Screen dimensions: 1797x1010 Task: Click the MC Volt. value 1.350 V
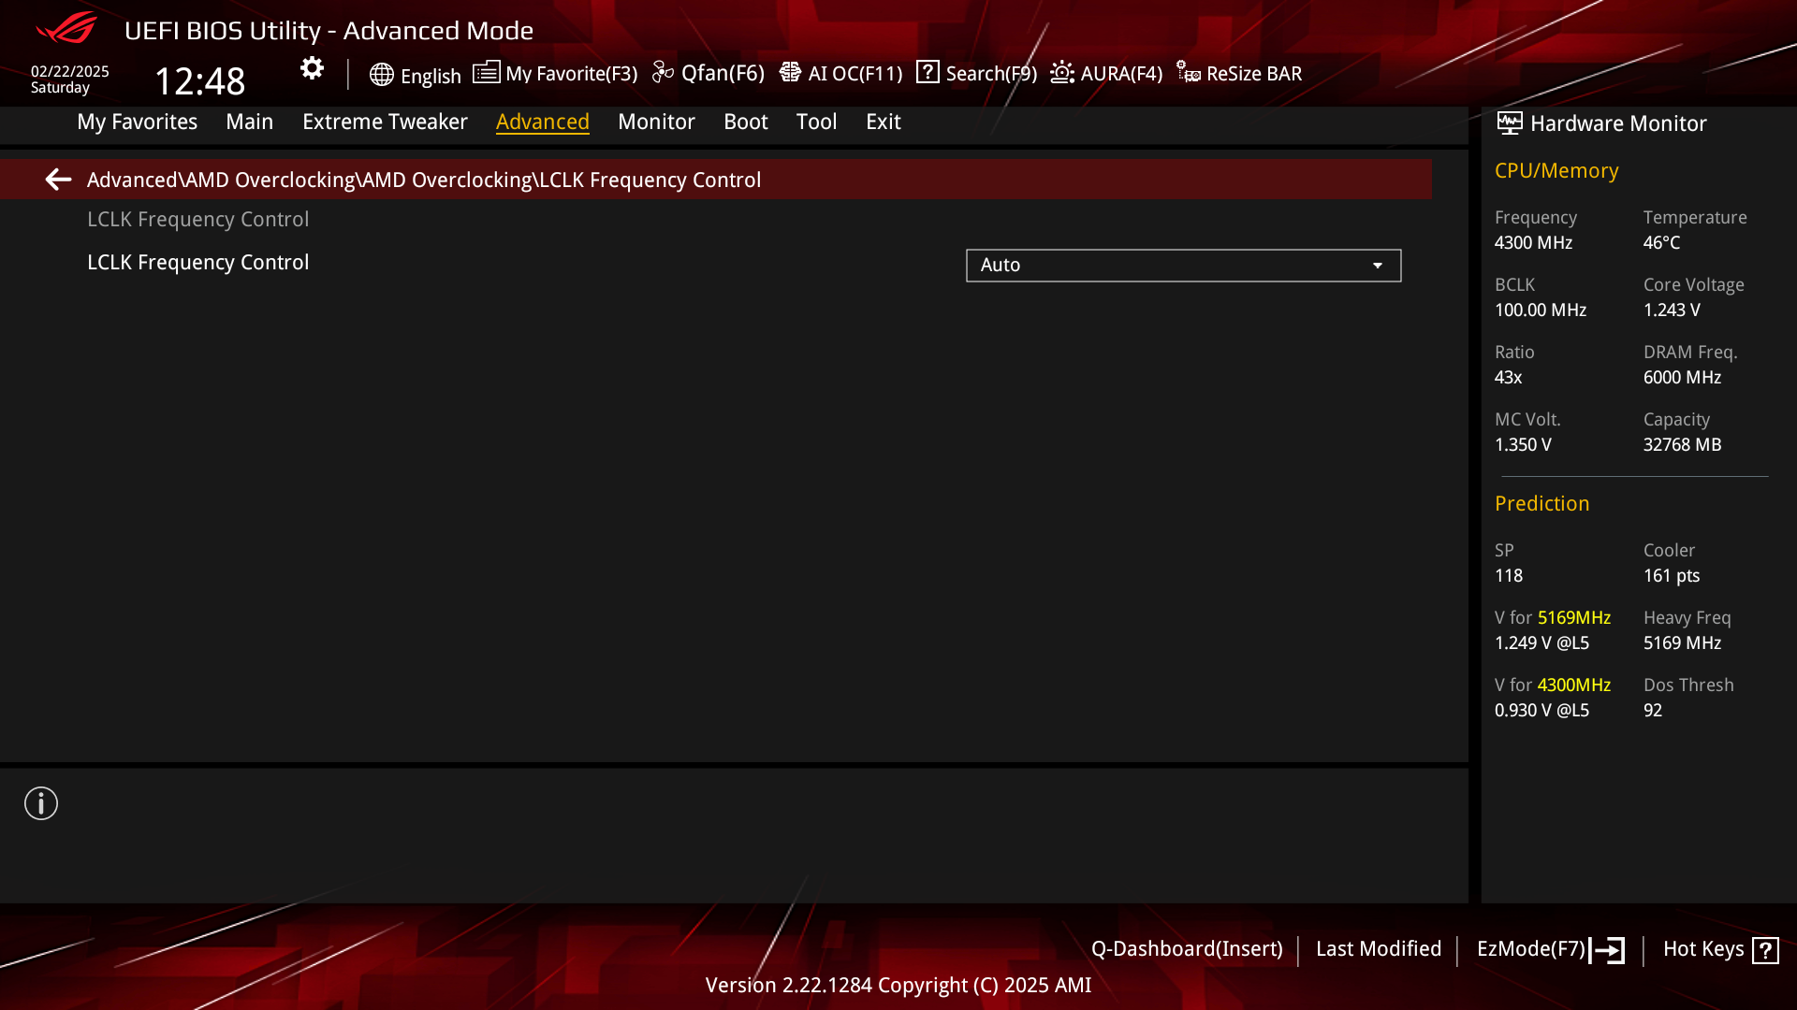1523,445
